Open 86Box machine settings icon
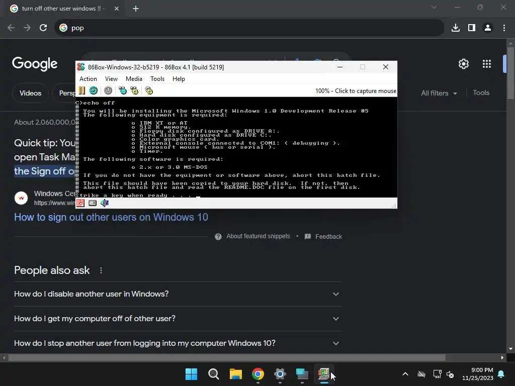The height and width of the screenshot is (386, 515). point(149,90)
